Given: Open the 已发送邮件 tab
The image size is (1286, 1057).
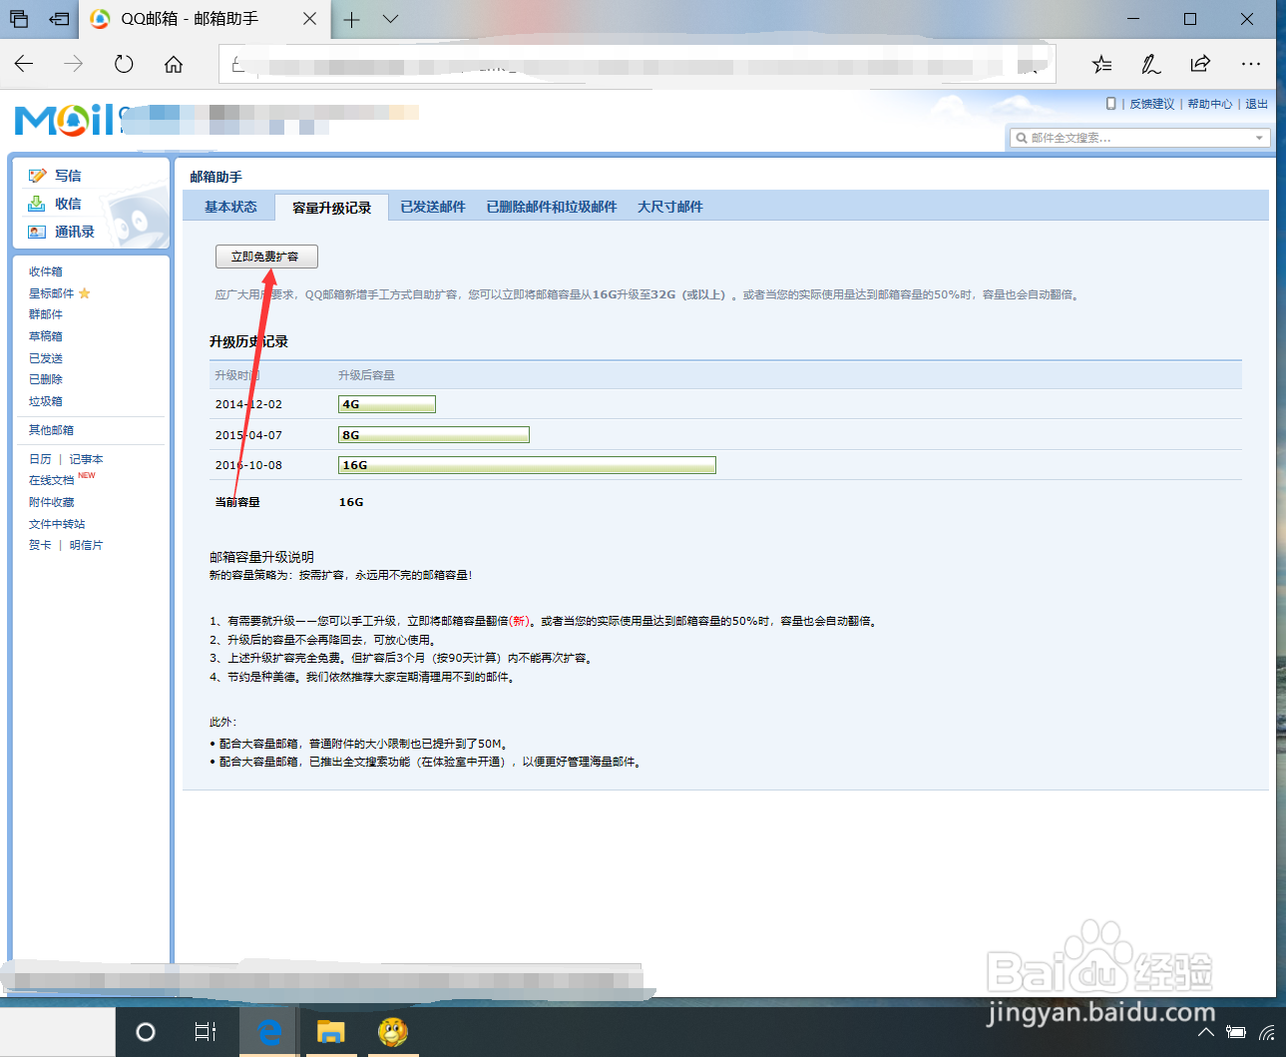Looking at the screenshot, I should pyautogui.click(x=433, y=207).
